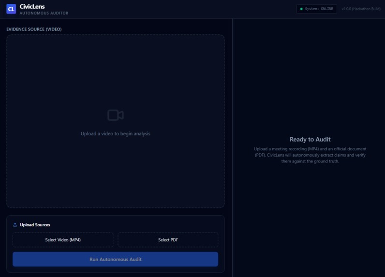Click the v1.0.0 (Hackathon Build) version label
Viewport: 385px width, 277px height.
pyautogui.click(x=361, y=9)
